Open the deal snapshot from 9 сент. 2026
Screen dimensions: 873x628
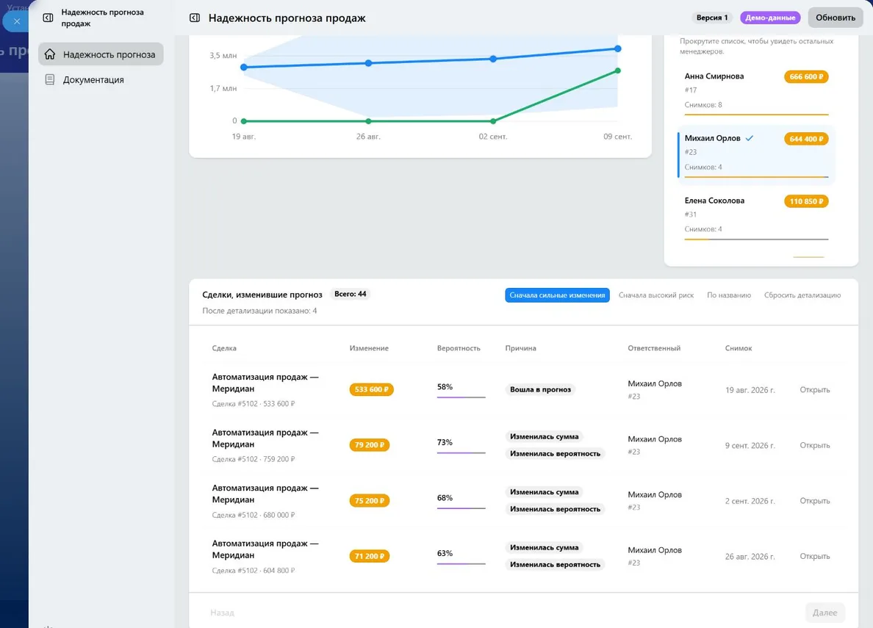coord(814,445)
